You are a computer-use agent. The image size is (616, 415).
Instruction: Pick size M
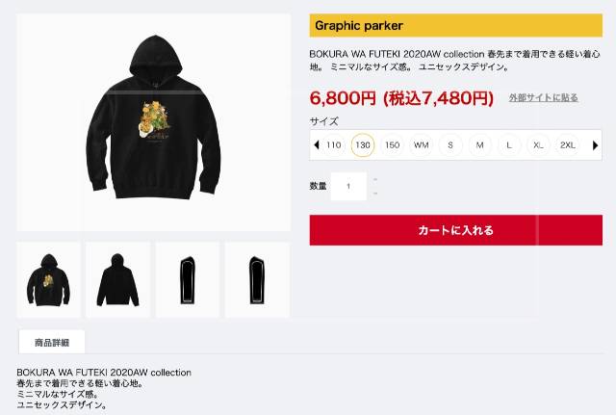click(479, 145)
